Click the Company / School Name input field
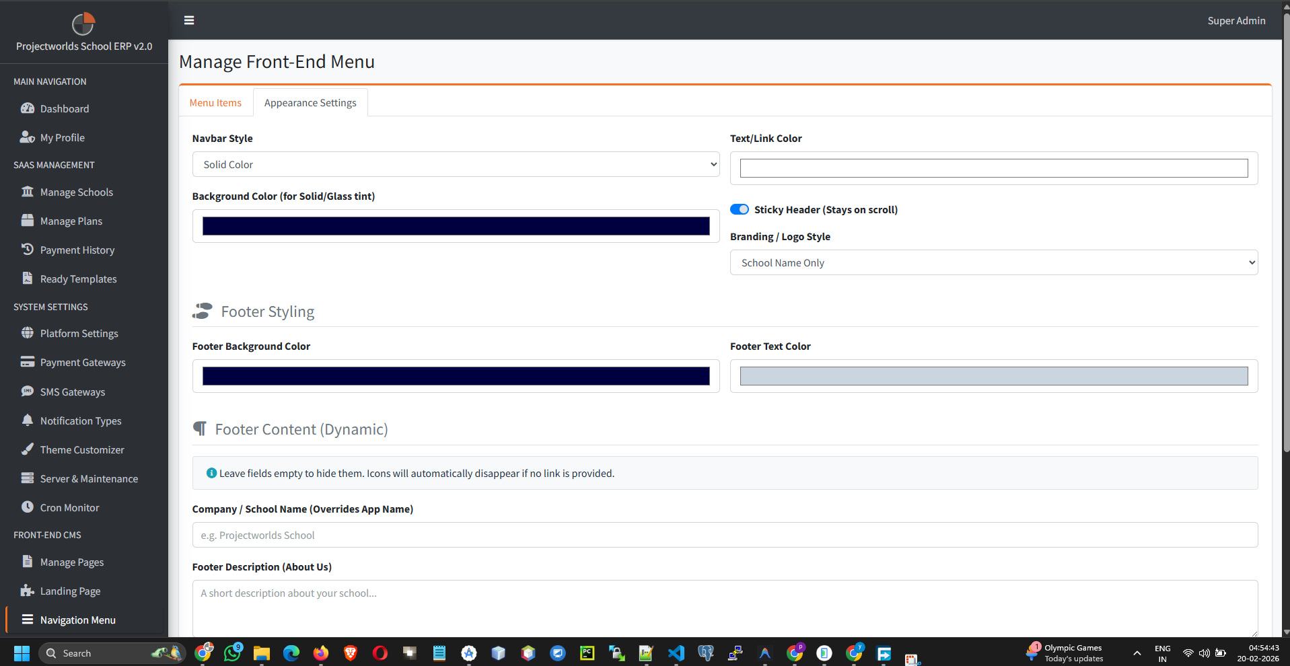The width and height of the screenshot is (1290, 666). 724,535
